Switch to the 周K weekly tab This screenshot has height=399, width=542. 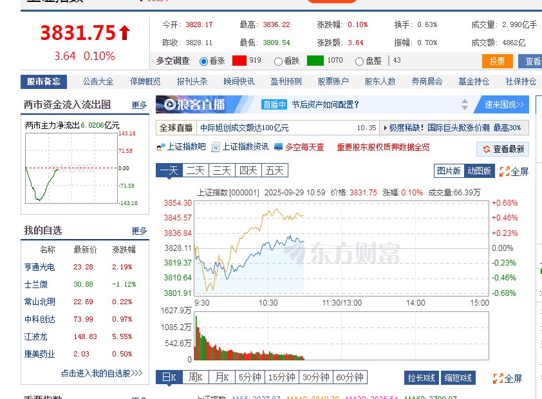[x=196, y=378]
